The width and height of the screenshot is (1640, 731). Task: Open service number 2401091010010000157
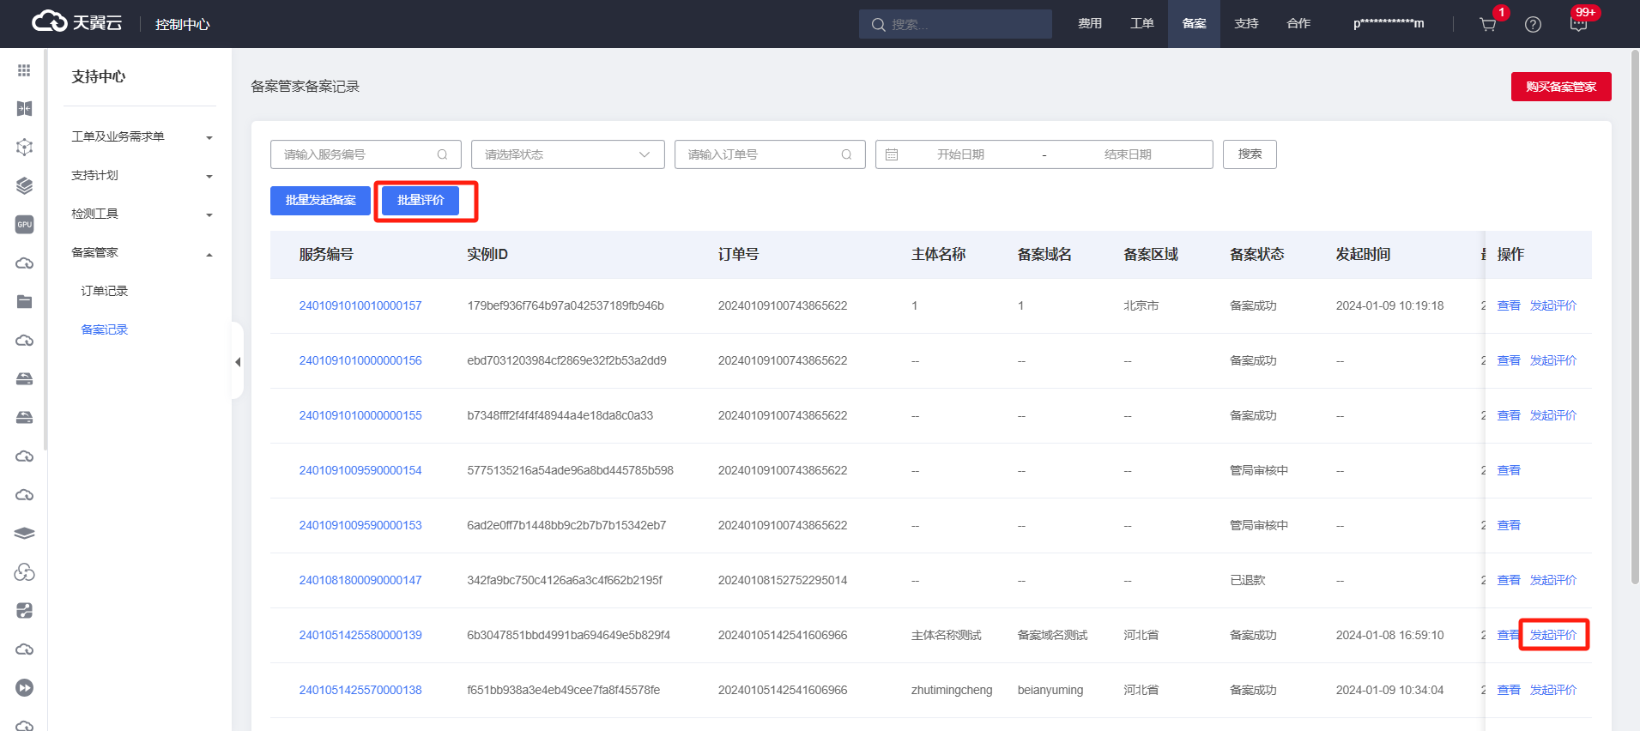click(x=360, y=305)
